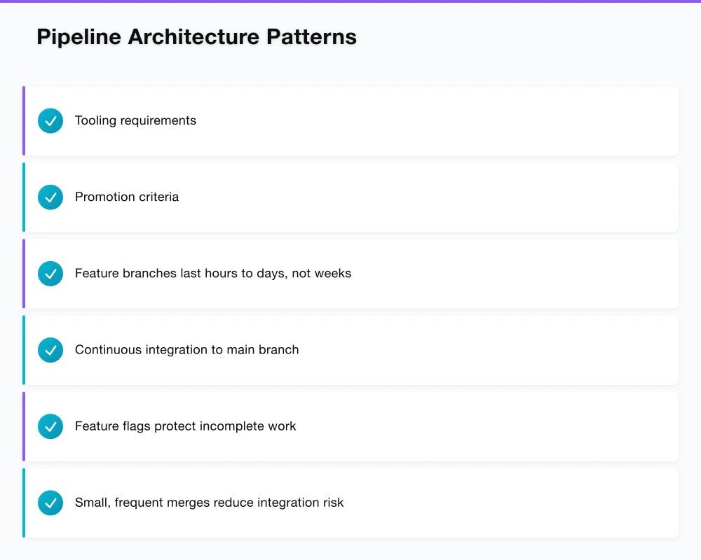This screenshot has width=701, height=560.
Task: Open the Tooling requirements entry
Action: pos(350,120)
